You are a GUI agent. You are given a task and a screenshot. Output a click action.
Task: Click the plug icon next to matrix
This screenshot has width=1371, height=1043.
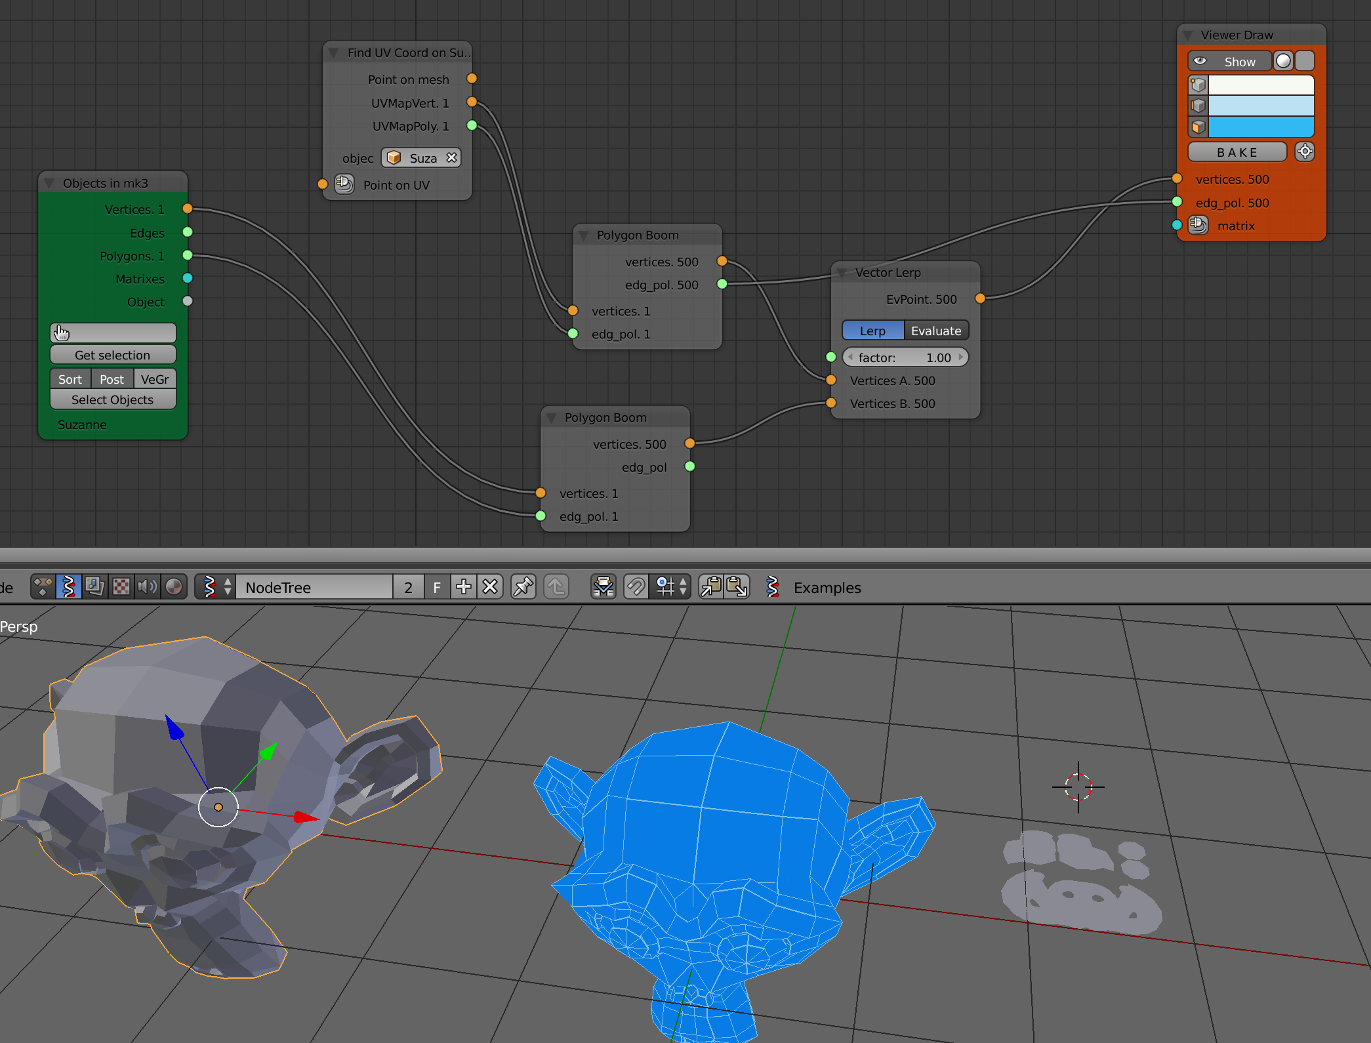tap(1198, 225)
